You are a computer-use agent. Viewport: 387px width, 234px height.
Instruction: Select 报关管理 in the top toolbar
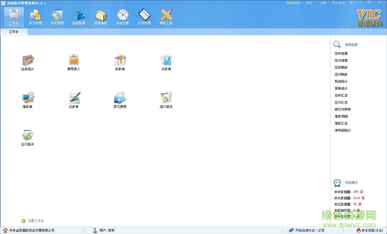point(35,16)
